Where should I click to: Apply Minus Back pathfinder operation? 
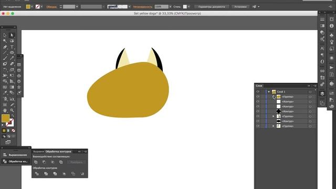click(x=82, y=174)
